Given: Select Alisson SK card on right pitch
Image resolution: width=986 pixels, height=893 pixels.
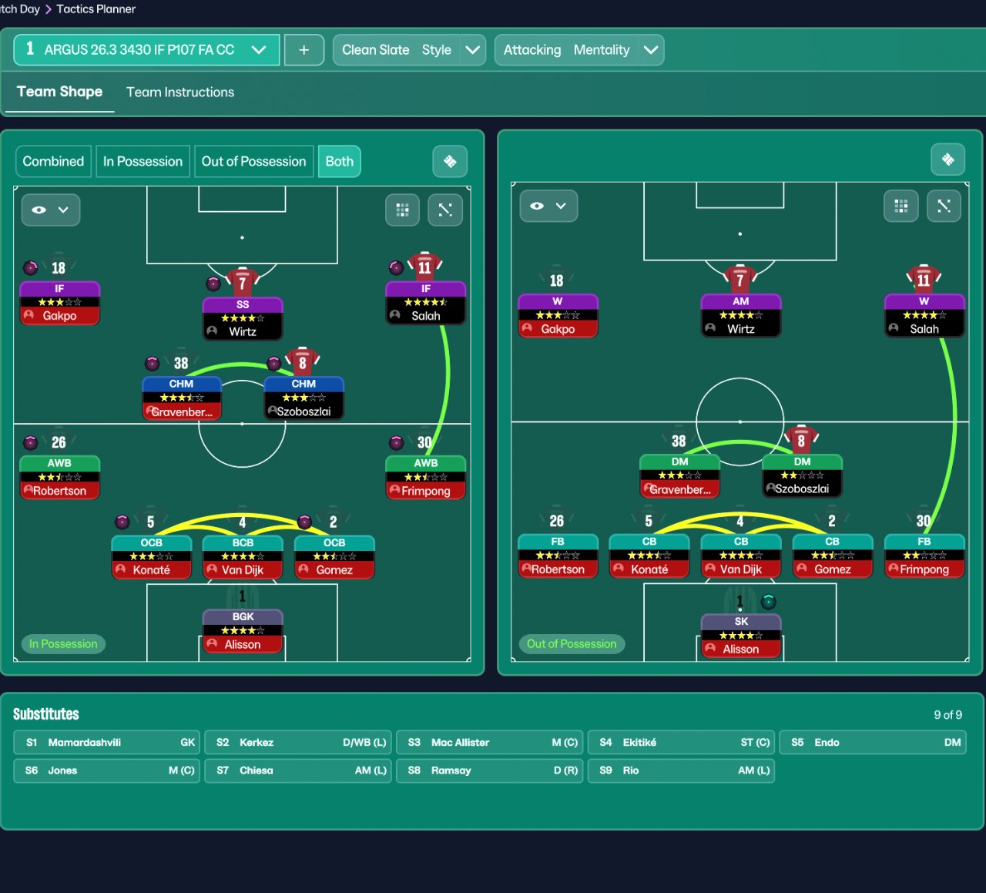Looking at the screenshot, I should pos(741,636).
